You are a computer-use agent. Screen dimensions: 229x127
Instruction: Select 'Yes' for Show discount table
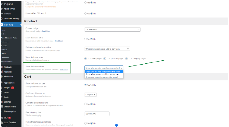(x=85, y=39)
